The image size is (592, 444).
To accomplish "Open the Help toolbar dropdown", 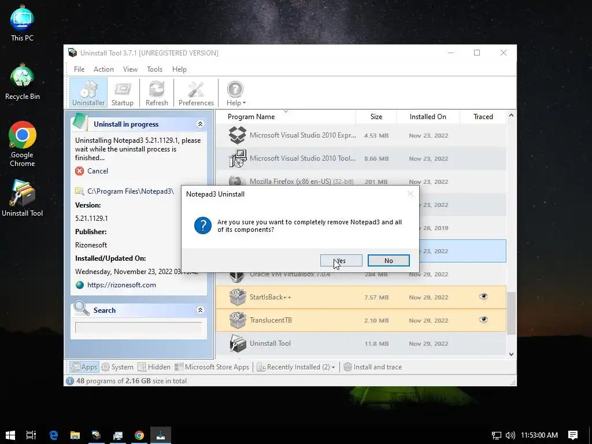I will point(236,93).
